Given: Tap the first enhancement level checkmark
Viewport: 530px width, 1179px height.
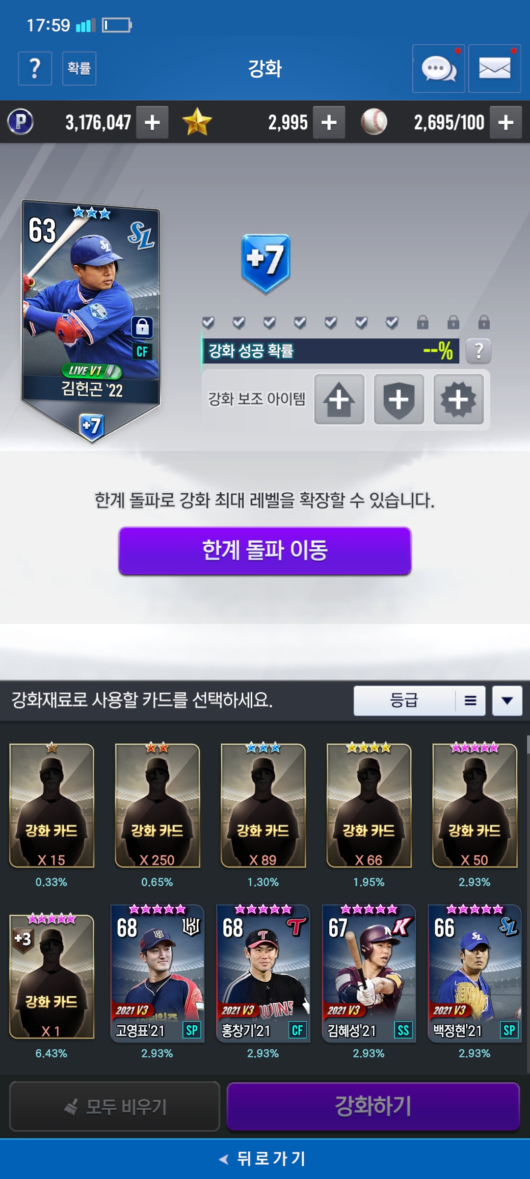Looking at the screenshot, I should [208, 322].
